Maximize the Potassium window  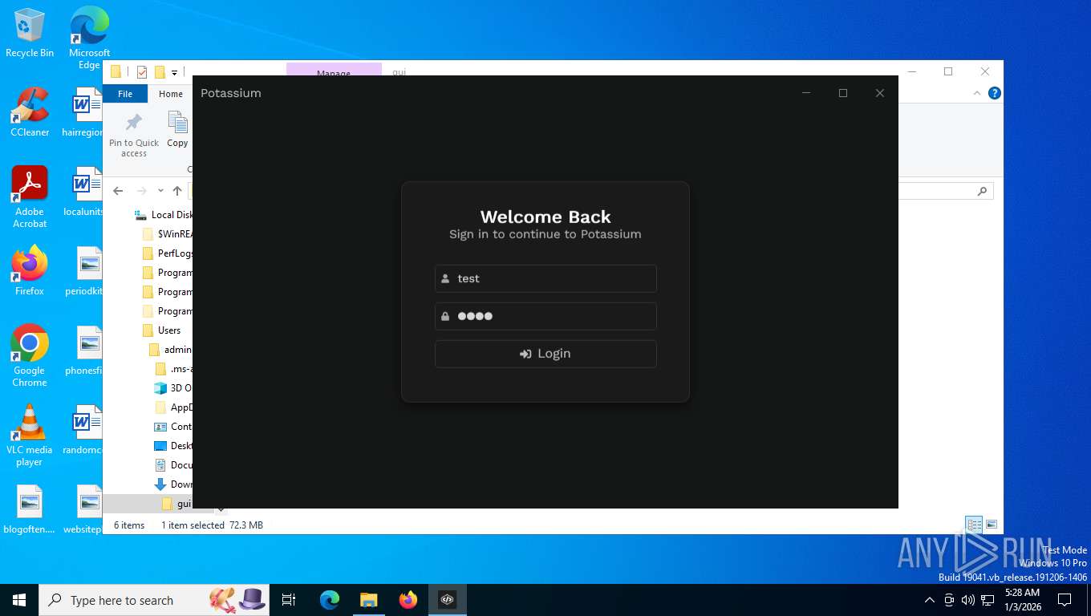[x=843, y=93]
